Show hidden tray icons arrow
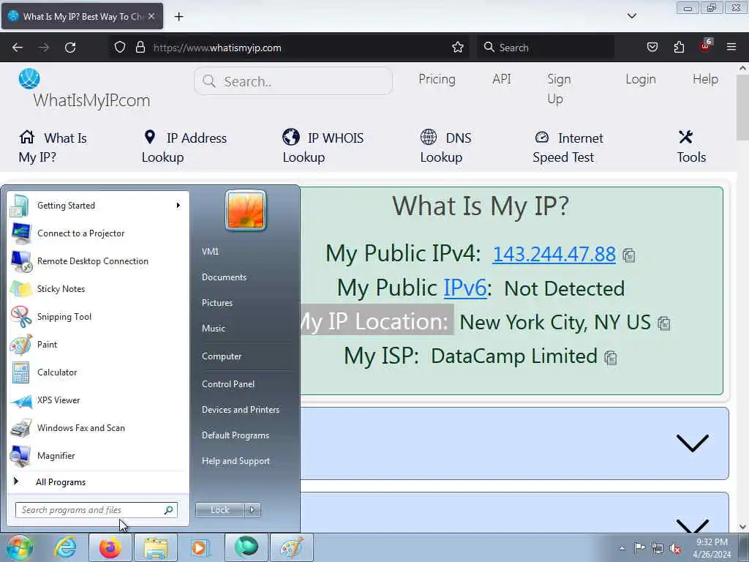 [622, 548]
